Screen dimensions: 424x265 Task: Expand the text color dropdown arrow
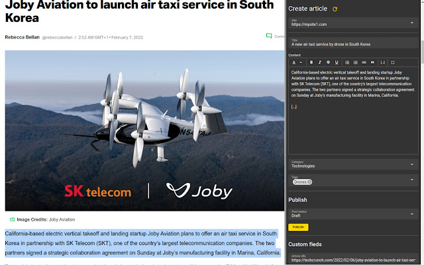click(x=301, y=62)
